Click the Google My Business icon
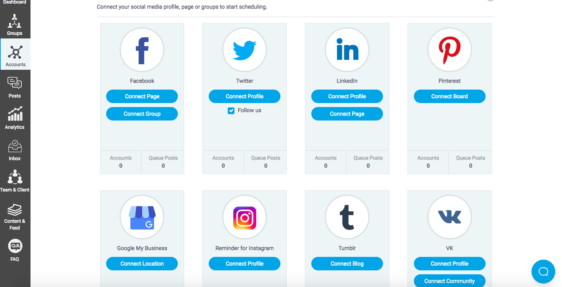 point(142,217)
